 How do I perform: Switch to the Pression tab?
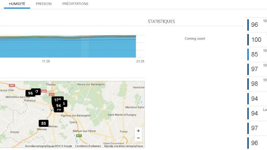pyautogui.click(x=44, y=4)
